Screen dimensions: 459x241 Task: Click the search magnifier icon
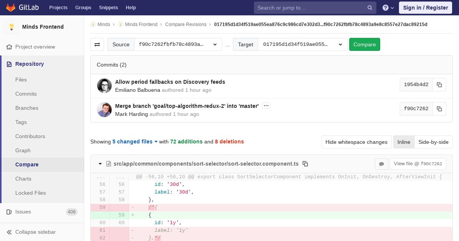(370, 8)
